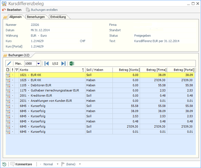This screenshot has height=168, width=201.
Task: Click the Soll / Haben column header
Action: [x=99, y=70]
